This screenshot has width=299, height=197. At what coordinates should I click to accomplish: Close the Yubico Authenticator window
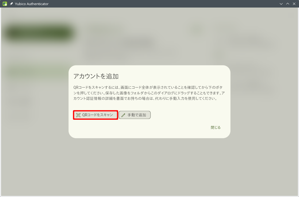pyautogui.click(x=294, y=4)
